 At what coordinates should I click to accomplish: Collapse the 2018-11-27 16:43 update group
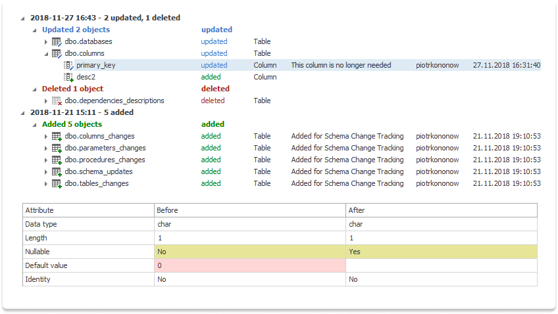click(23, 18)
